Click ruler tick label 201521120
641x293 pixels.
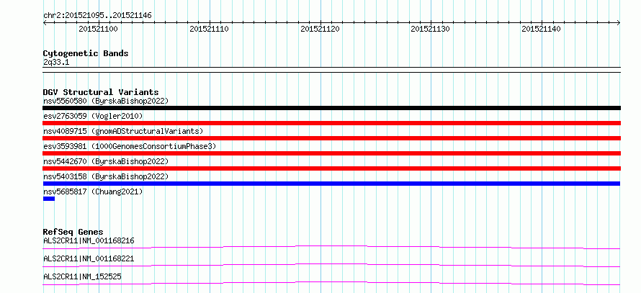click(320, 29)
